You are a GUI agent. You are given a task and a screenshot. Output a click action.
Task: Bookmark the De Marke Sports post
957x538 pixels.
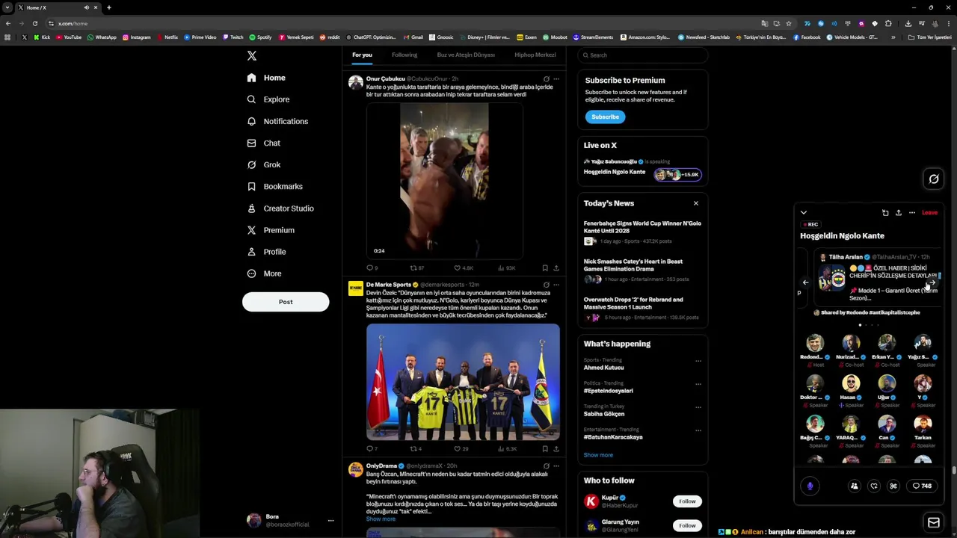[545, 449]
